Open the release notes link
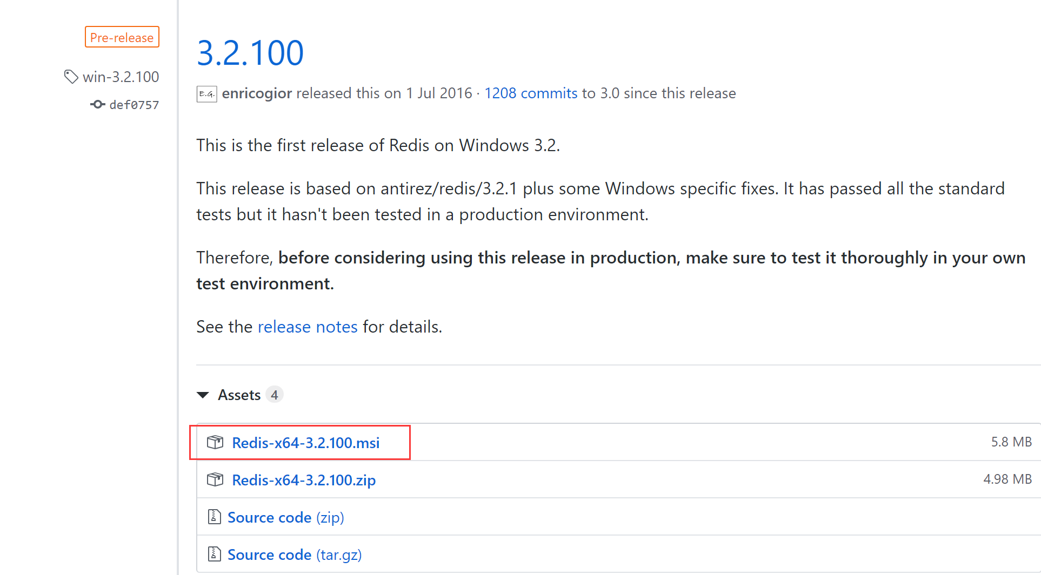The height and width of the screenshot is (575, 1041). tap(308, 327)
